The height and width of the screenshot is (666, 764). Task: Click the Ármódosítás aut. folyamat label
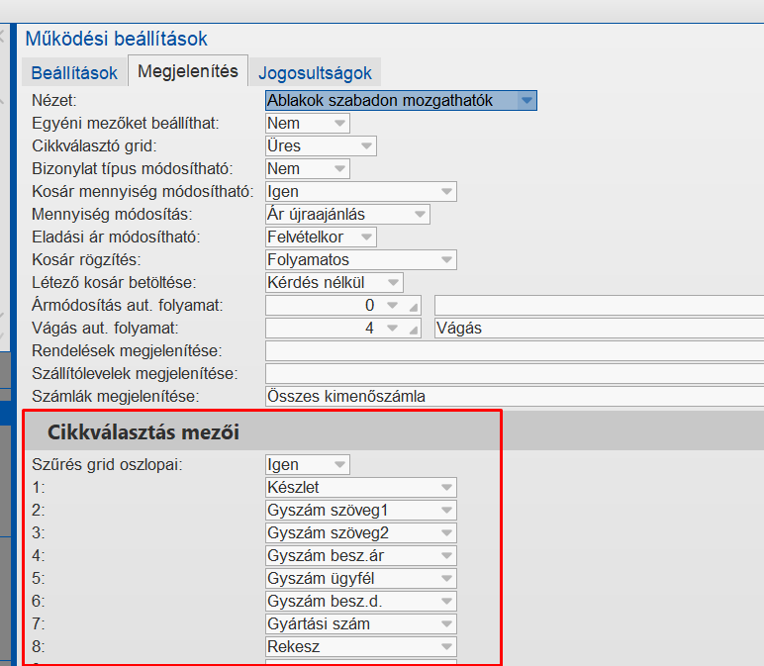point(128,306)
